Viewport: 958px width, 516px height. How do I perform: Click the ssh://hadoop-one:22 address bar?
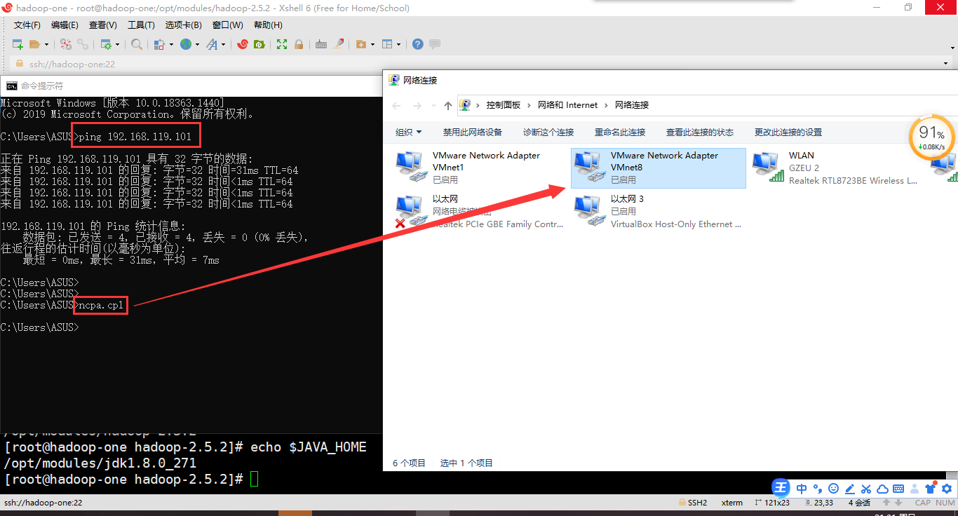click(x=477, y=64)
